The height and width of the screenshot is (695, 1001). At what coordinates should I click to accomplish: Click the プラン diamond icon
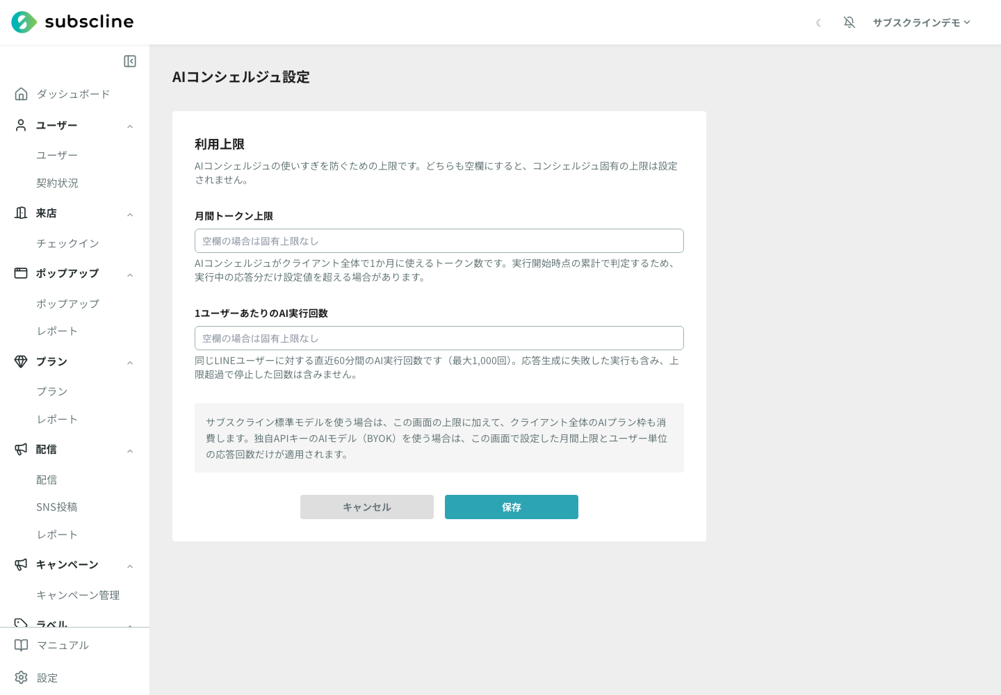pyautogui.click(x=21, y=361)
